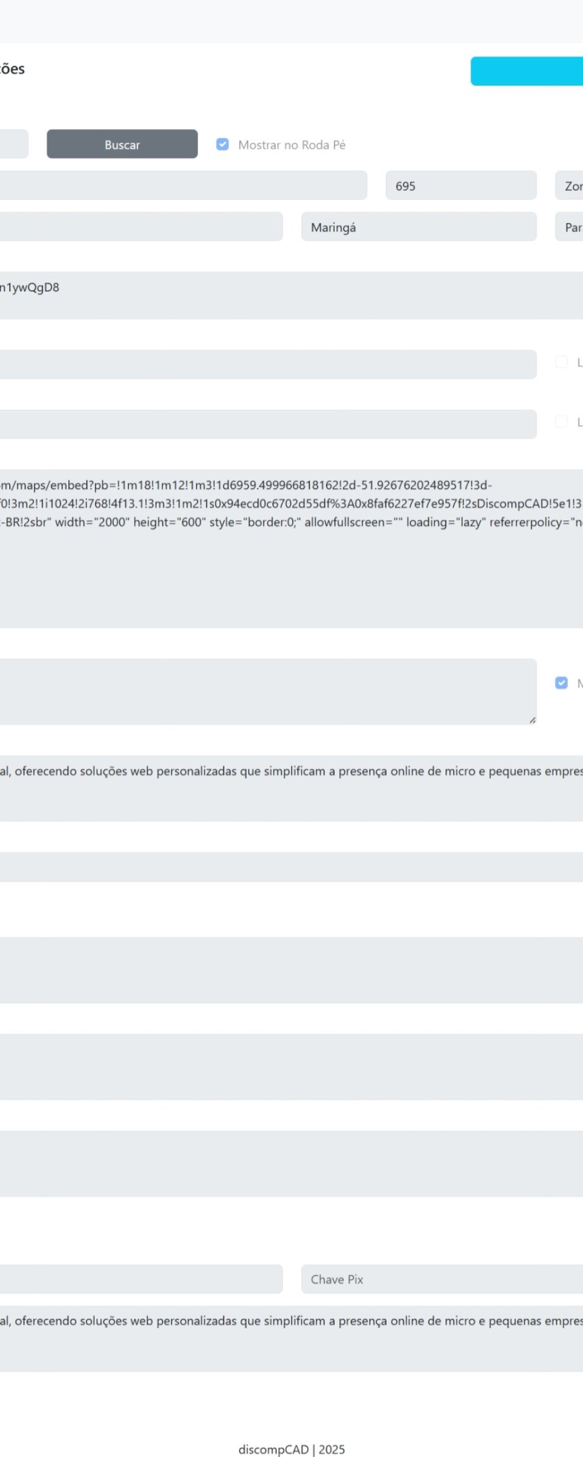Click the field left of Maringá
This screenshot has width=583, height=1457.
click(140, 227)
